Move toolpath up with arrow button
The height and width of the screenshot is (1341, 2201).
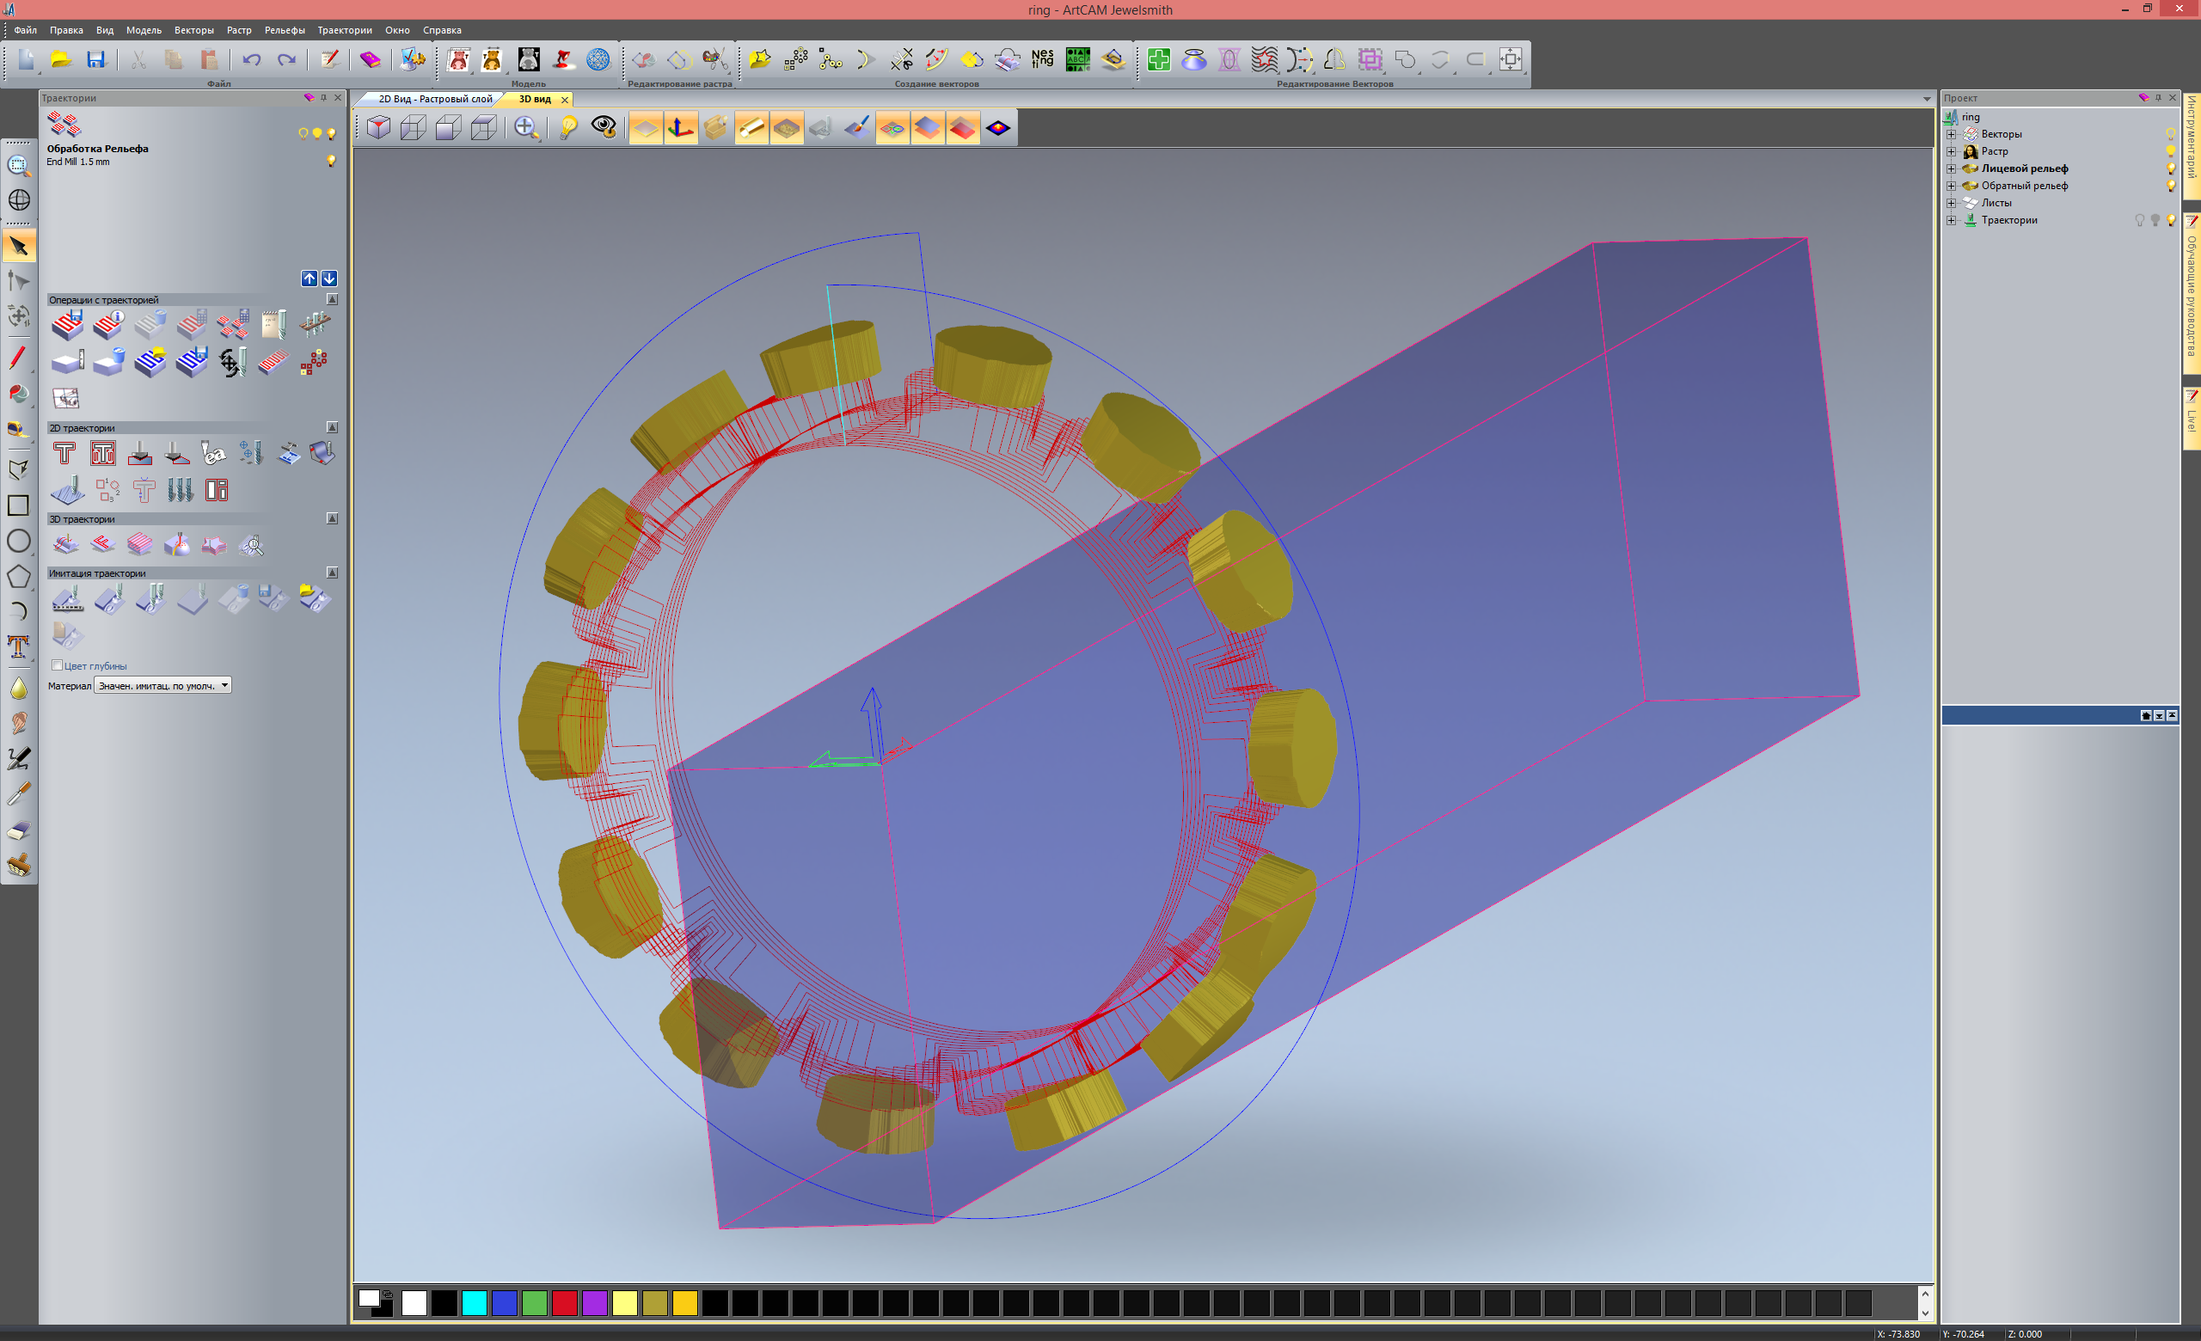point(309,279)
